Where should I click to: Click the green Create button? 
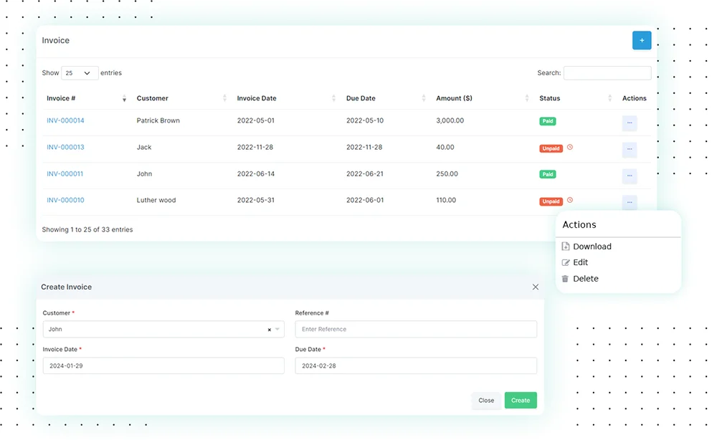521,401
